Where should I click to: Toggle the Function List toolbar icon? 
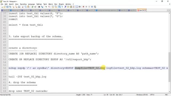click(x=74, y=7)
